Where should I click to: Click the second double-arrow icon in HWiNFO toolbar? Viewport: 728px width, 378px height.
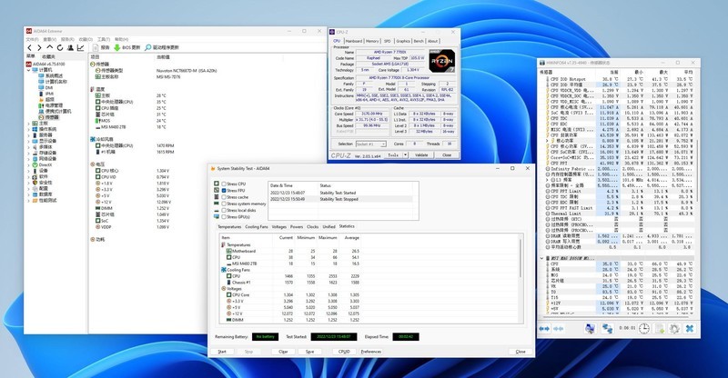(x=559, y=328)
